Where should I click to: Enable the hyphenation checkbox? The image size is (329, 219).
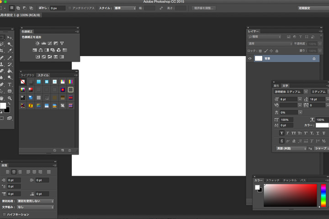pos(4,214)
